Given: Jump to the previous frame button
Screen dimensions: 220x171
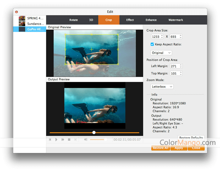Looking at the screenshot, I should (x=50, y=140).
